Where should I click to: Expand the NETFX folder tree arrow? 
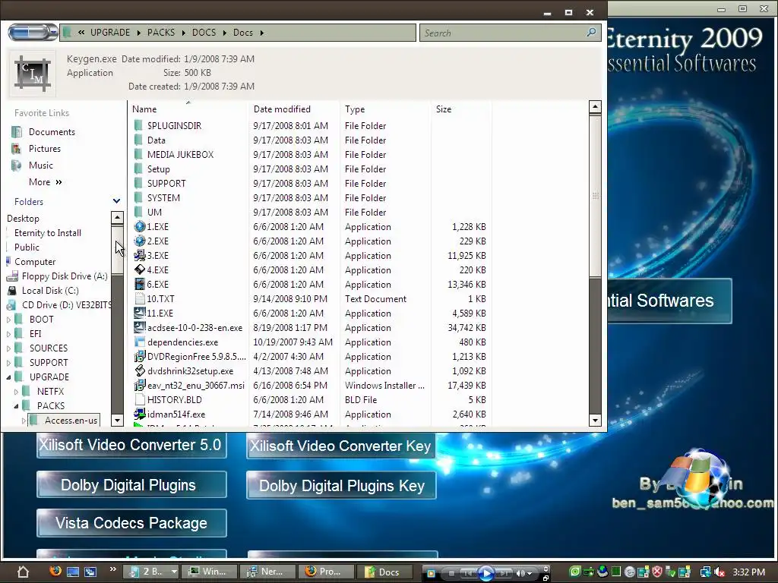point(16,392)
